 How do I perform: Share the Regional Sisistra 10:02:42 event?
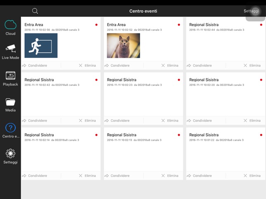point(35,121)
